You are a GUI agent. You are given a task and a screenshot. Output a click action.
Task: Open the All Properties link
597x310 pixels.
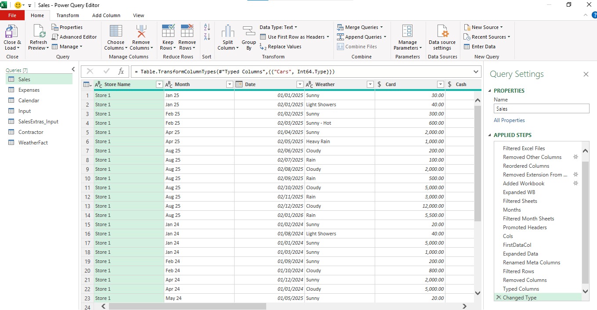click(509, 120)
